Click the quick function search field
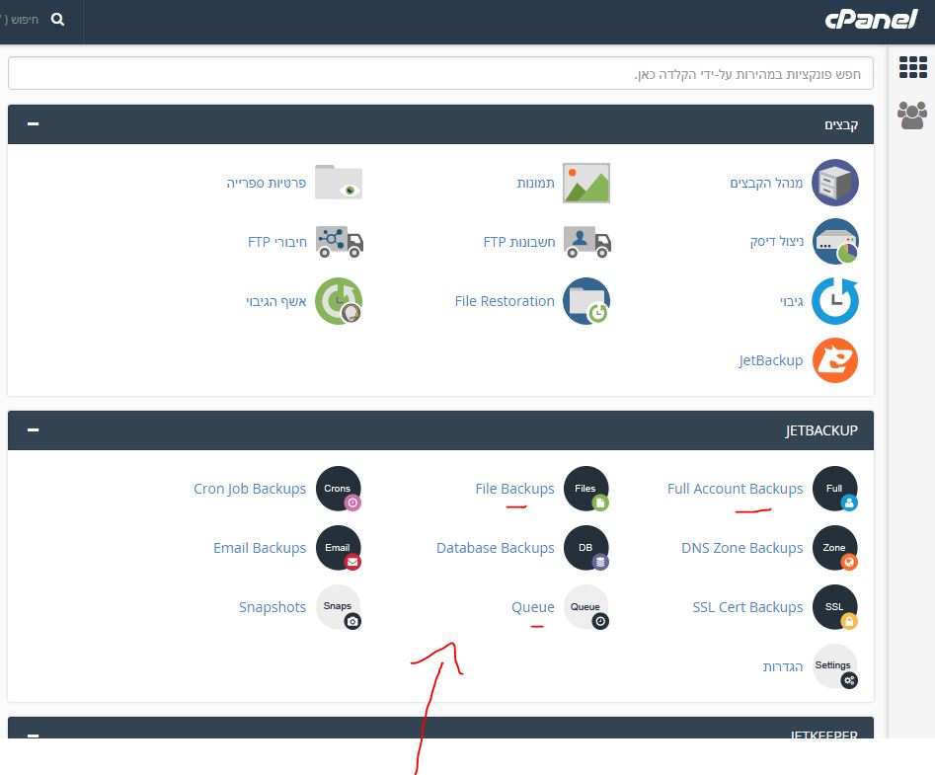The width and height of the screenshot is (935, 775). (x=440, y=74)
